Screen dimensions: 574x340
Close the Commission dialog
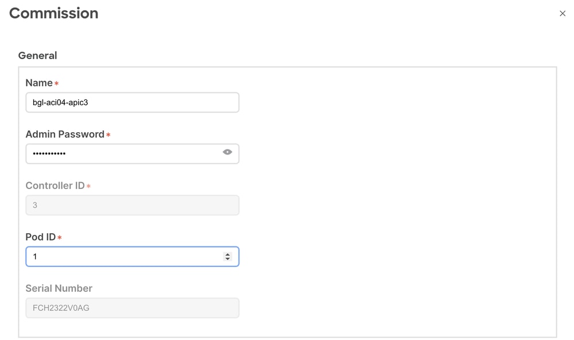pos(563,14)
